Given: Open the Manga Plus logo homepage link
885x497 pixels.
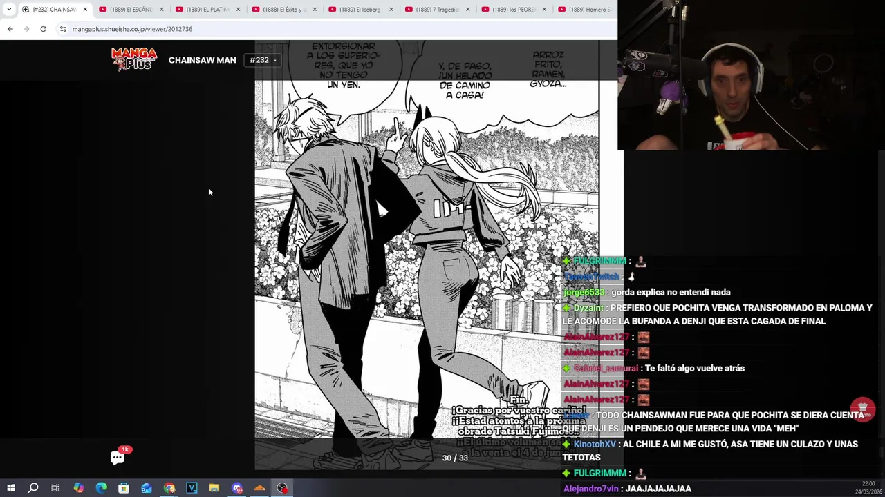Looking at the screenshot, I should 134,59.
